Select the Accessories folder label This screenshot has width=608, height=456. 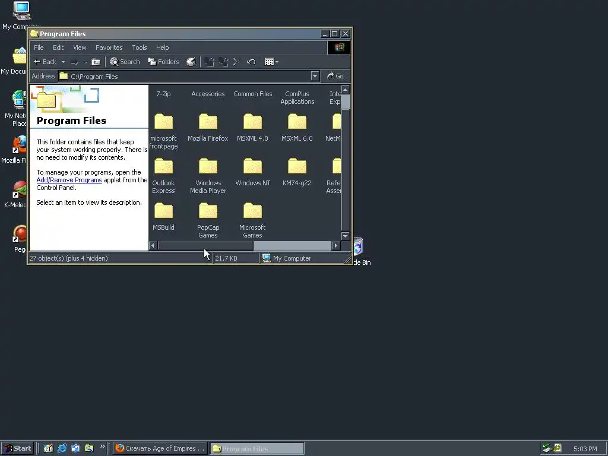coord(208,94)
